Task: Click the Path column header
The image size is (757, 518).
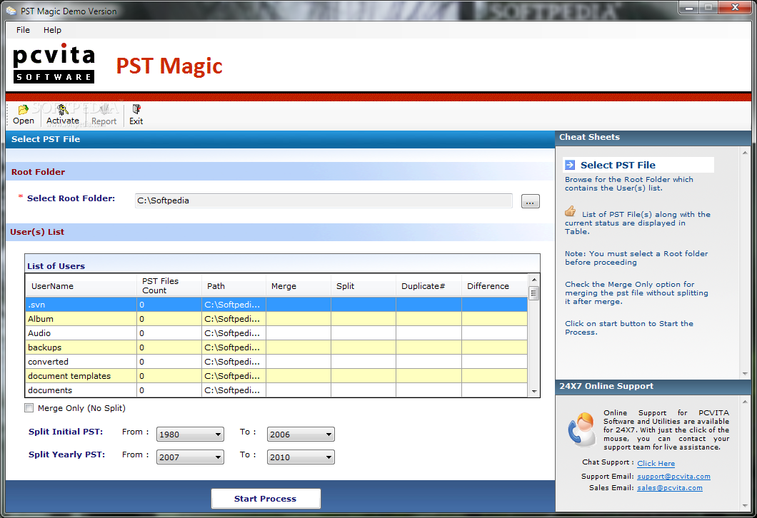Action: coord(234,285)
